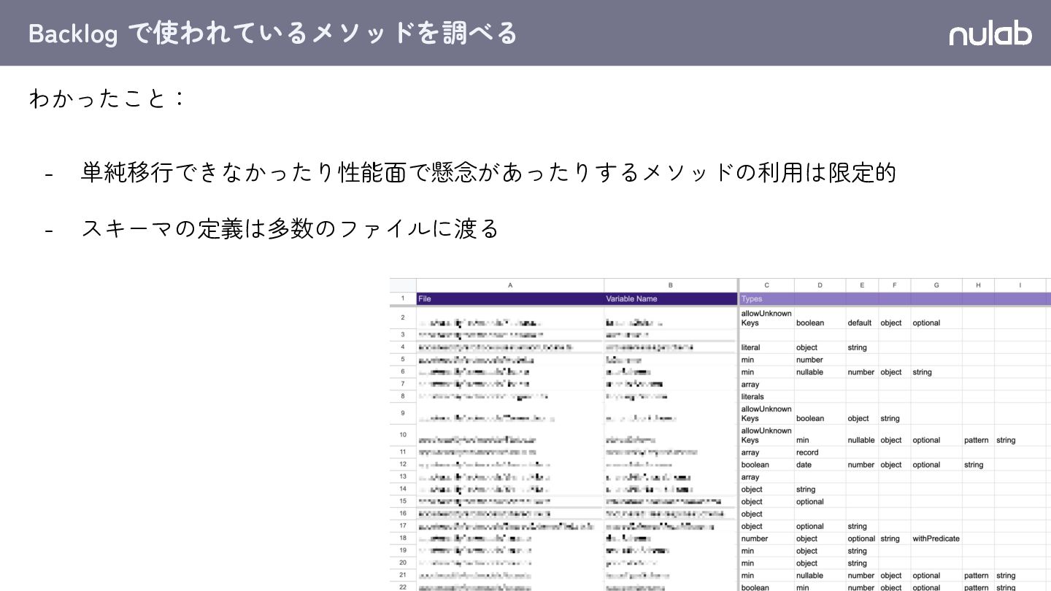Screen dimensions: 1051x591
Task: Click the 'Variable Name' header cell
Action: click(x=671, y=298)
